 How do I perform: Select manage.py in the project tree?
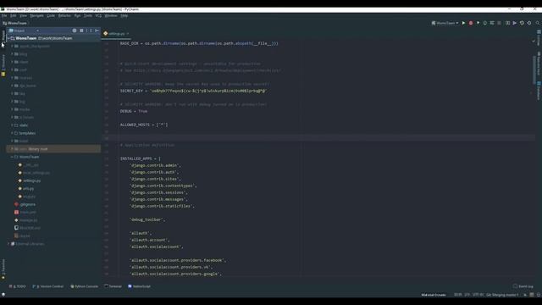[28, 220]
